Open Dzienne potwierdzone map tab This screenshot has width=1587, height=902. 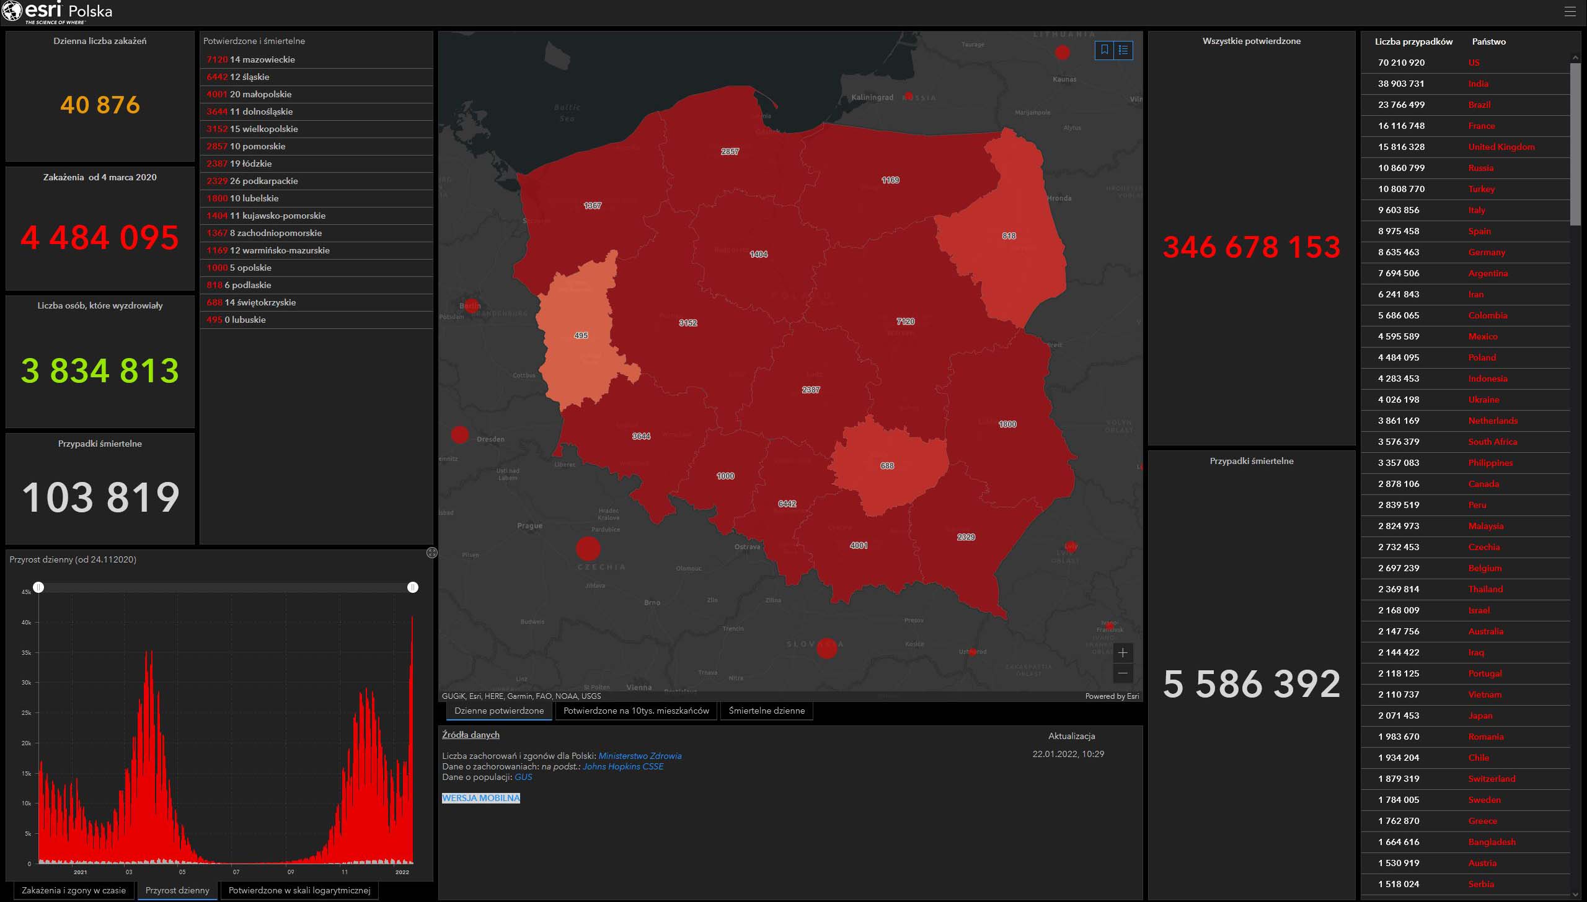(x=498, y=711)
